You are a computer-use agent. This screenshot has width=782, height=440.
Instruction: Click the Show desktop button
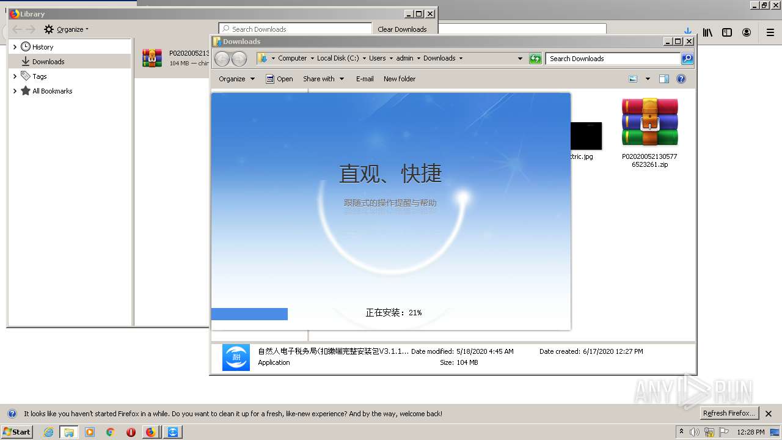coord(775,432)
